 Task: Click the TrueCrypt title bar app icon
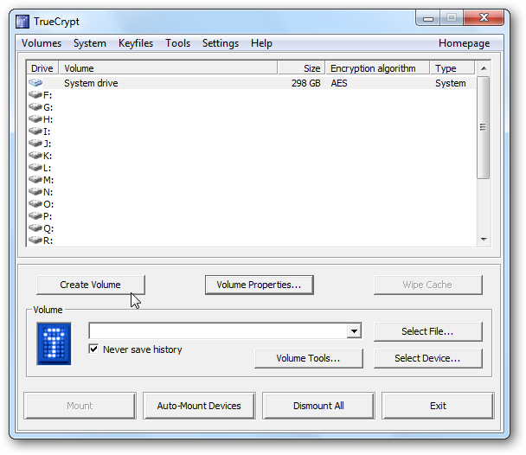click(22, 22)
